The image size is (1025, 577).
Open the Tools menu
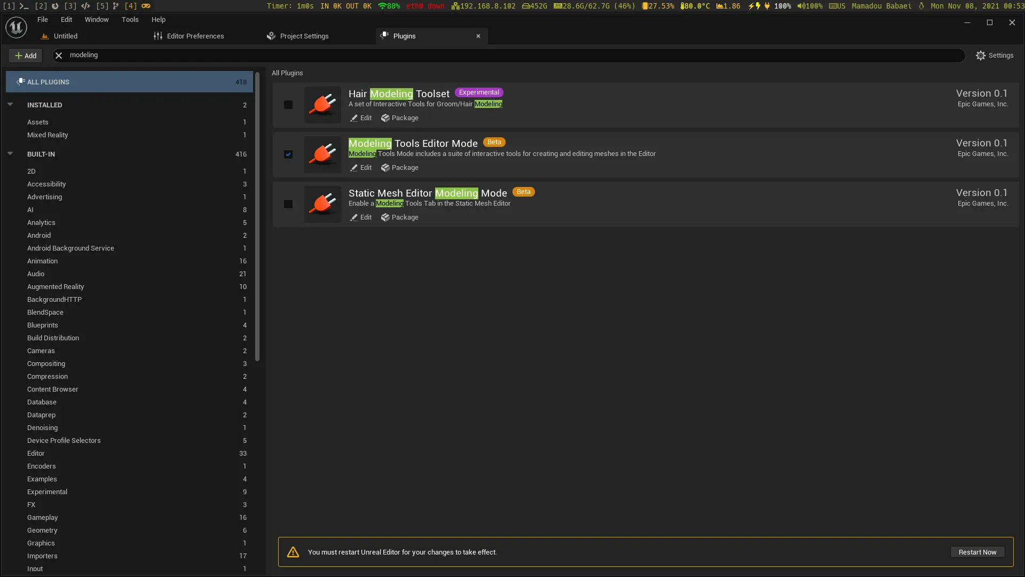tap(130, 19)
